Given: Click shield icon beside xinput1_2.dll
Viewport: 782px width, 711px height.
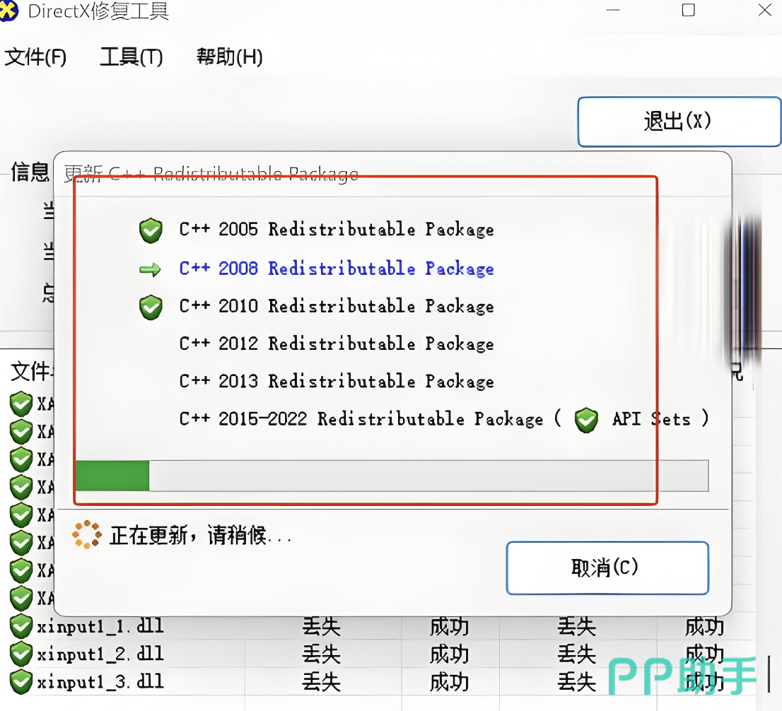Looking at the screenshot, I should click(21, 654).
